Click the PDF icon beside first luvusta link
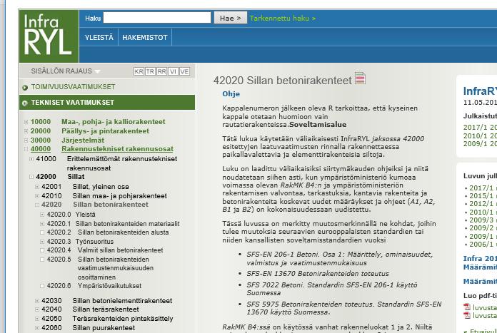 tap(467, 307)
